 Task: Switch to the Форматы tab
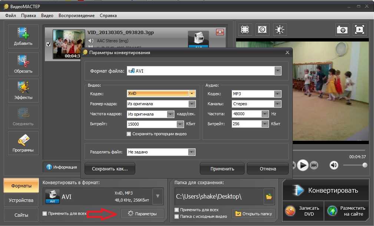click(x=21, y=186)
